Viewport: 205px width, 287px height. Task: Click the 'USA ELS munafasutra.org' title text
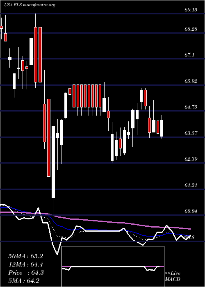coord(30,5)
